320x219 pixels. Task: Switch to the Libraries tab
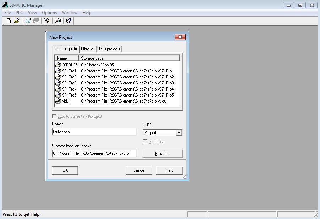pos(88,49)
